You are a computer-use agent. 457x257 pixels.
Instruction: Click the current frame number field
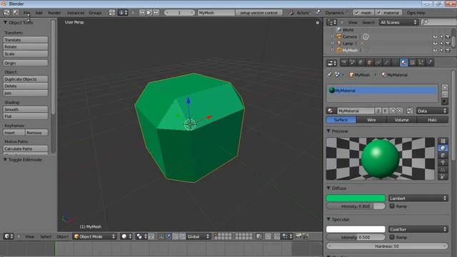[x=179, y=13]
